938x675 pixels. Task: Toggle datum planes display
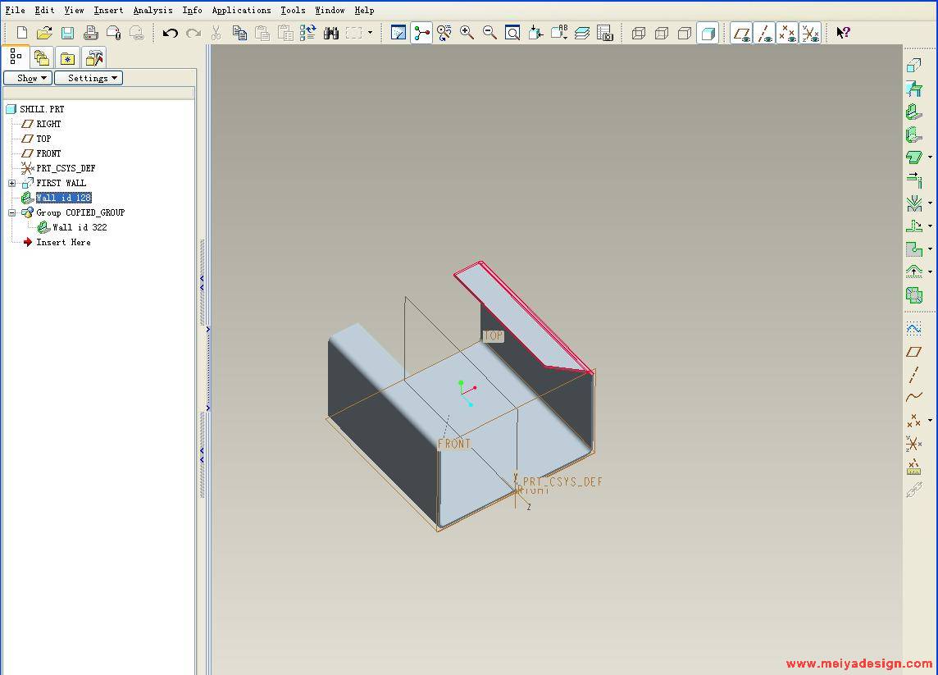tap(741, 33)
